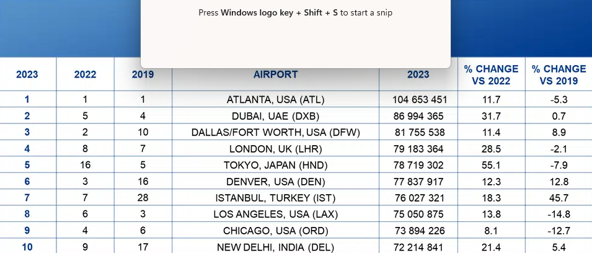The image size is (592, 253).
Task: Click Istanbul's 45.7 percent change value
Action: click(x=559, y=198)
